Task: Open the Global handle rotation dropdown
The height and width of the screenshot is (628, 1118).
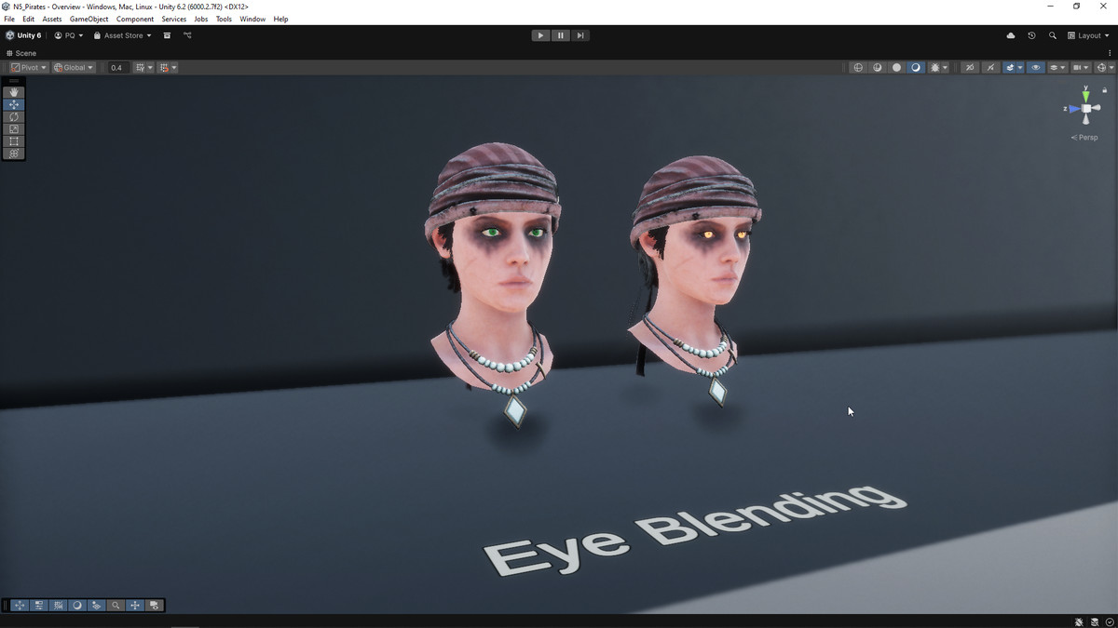Action: pyautogui.click(x=74, y=67)
